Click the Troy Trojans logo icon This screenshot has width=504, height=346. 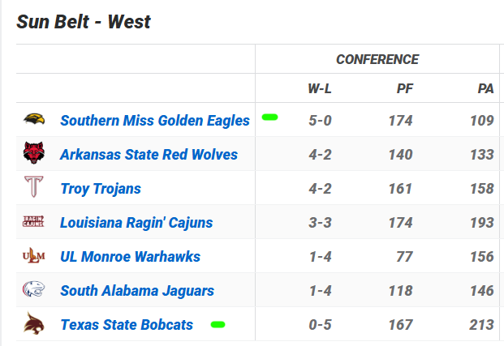click(x=34, y=188)
